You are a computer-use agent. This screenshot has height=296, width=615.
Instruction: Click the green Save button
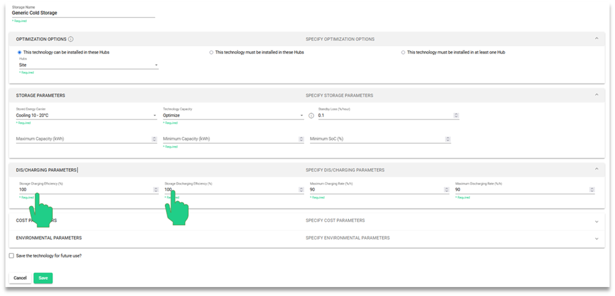click(43, 278)
